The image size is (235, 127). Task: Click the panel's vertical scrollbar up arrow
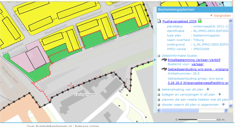[230, 21]
